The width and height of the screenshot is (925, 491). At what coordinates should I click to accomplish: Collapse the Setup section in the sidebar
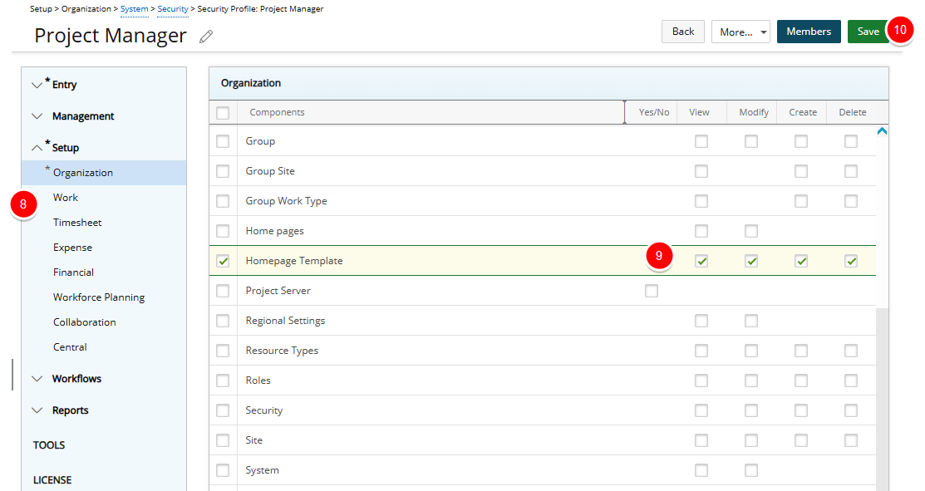click(x=37, y=147)
